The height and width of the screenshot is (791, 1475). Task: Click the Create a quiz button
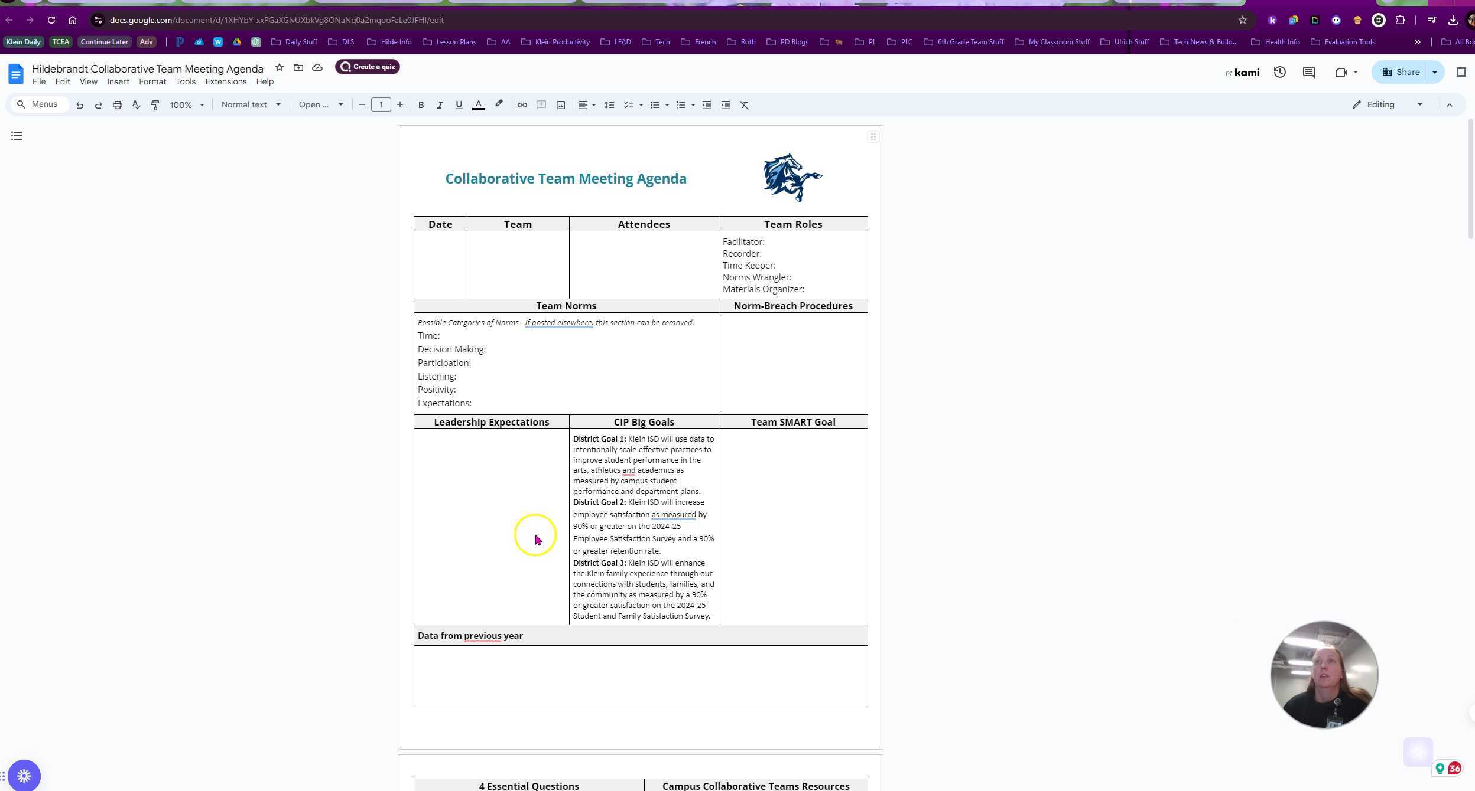(368, 67)
